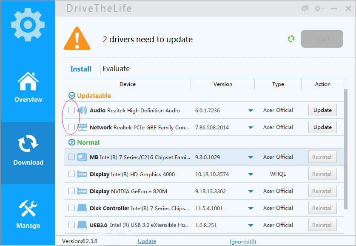Check the USB3.0 eXtensible Host checkbox
The image size is (356, 246).
coord(71,225)
